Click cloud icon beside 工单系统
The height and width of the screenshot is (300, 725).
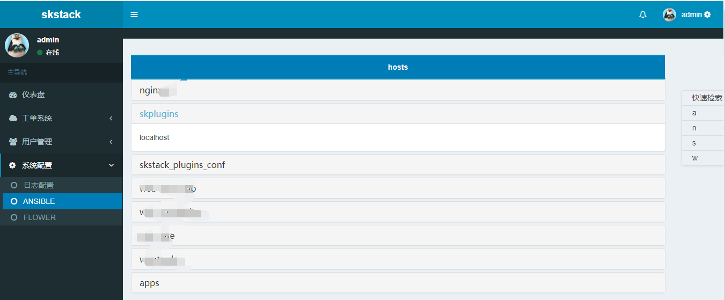[13, 118]
